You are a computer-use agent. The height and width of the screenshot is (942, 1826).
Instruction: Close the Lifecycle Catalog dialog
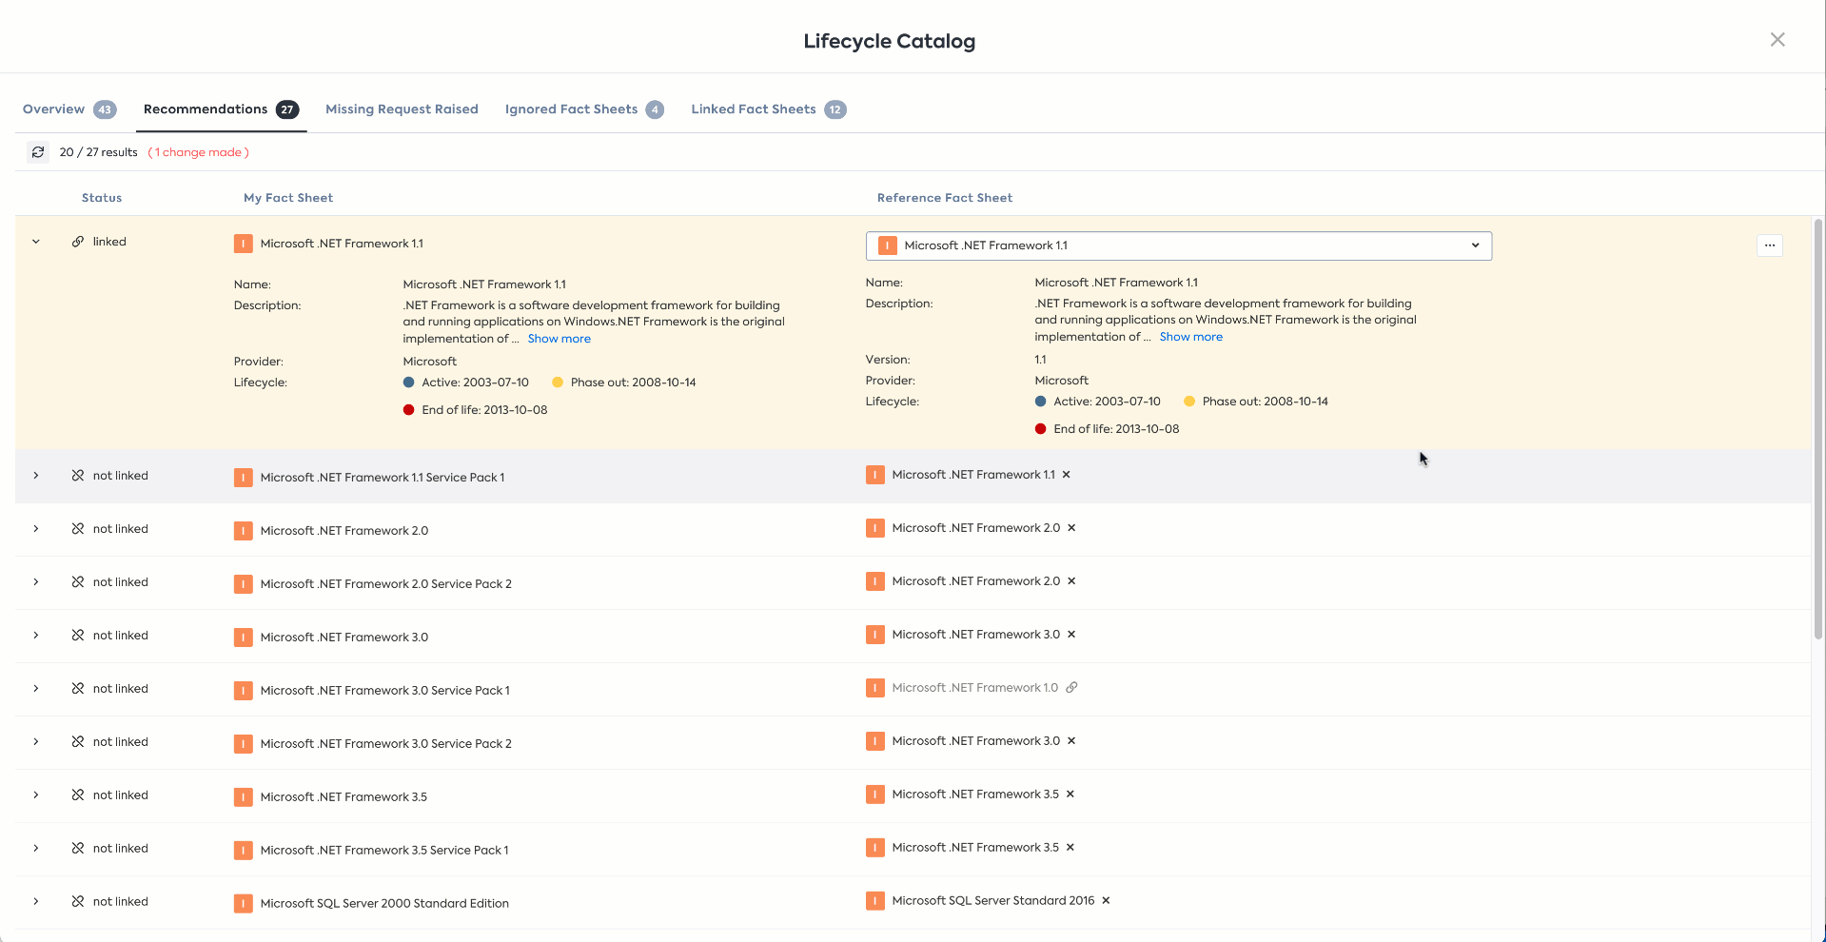1777,40
